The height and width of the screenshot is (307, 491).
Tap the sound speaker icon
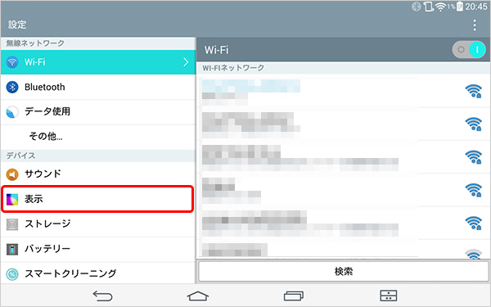12,174
